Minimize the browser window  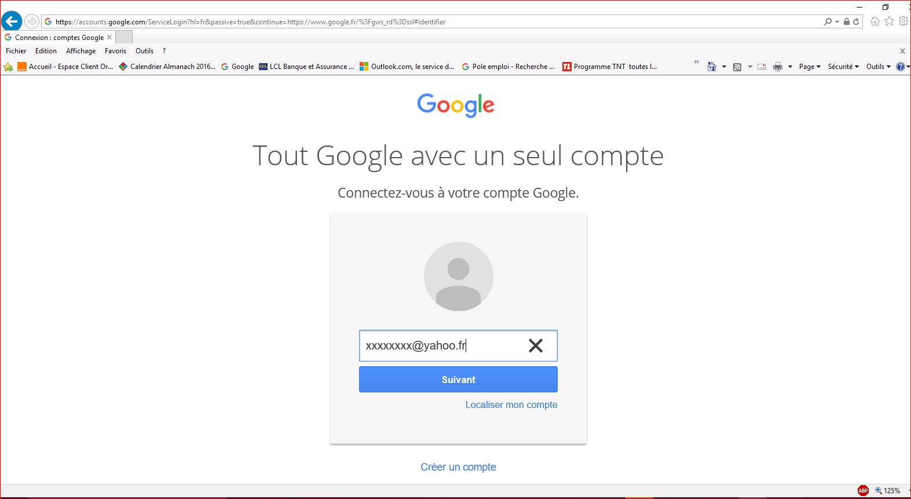tap(859, 7)
